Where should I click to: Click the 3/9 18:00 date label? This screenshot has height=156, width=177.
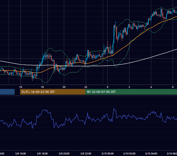point(42,153)
